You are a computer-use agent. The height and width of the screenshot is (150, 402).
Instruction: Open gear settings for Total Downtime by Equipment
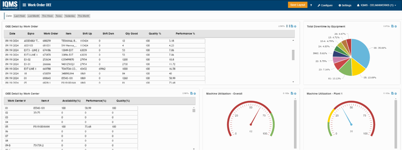pos(395,26)
